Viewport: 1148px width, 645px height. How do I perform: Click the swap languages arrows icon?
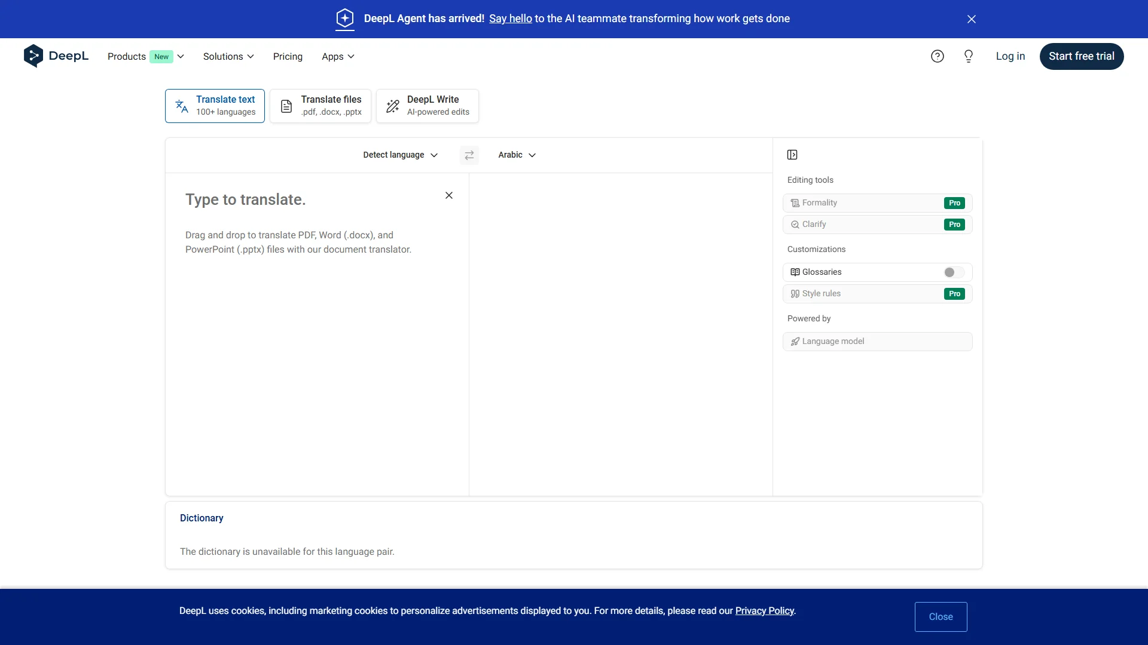[469, 155]
